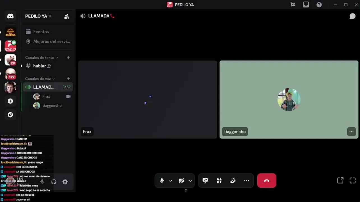Open Discord home direct messages
Image resolution: width=360 pixels, height=202 pixels.
click(x=10, y=16)
